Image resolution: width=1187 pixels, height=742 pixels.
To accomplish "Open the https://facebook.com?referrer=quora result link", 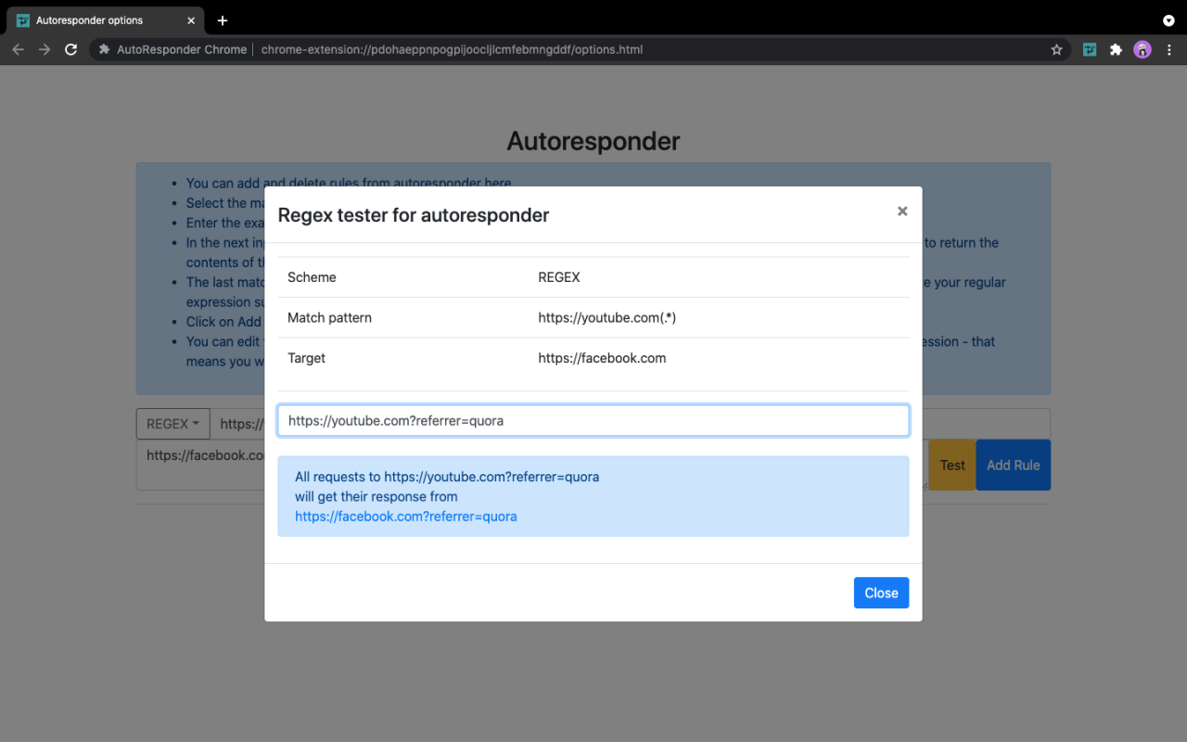I will pyautogui.click(x=405, y=517).
